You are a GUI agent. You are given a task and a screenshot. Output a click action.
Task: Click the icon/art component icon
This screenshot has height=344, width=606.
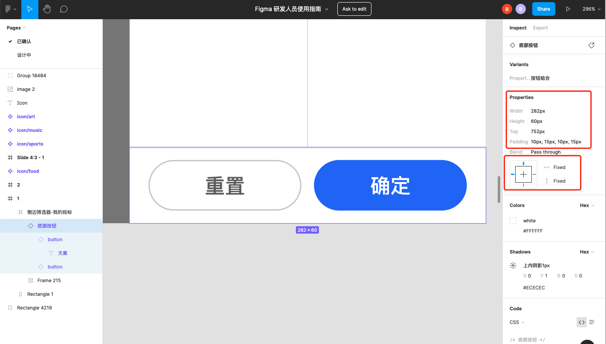click(x=10, y=117)
